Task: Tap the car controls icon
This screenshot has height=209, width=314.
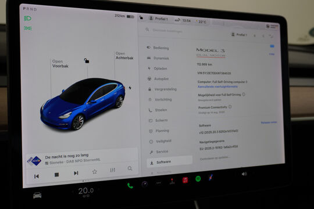Action: (x=37, y=195)
